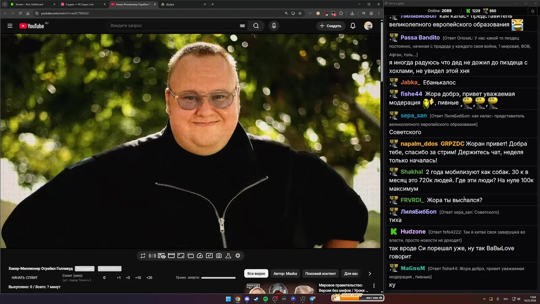Viewport: 540px width, 304px height.
Task: Select the "Все видео" filter chip
Action: [x=256, y=274]
